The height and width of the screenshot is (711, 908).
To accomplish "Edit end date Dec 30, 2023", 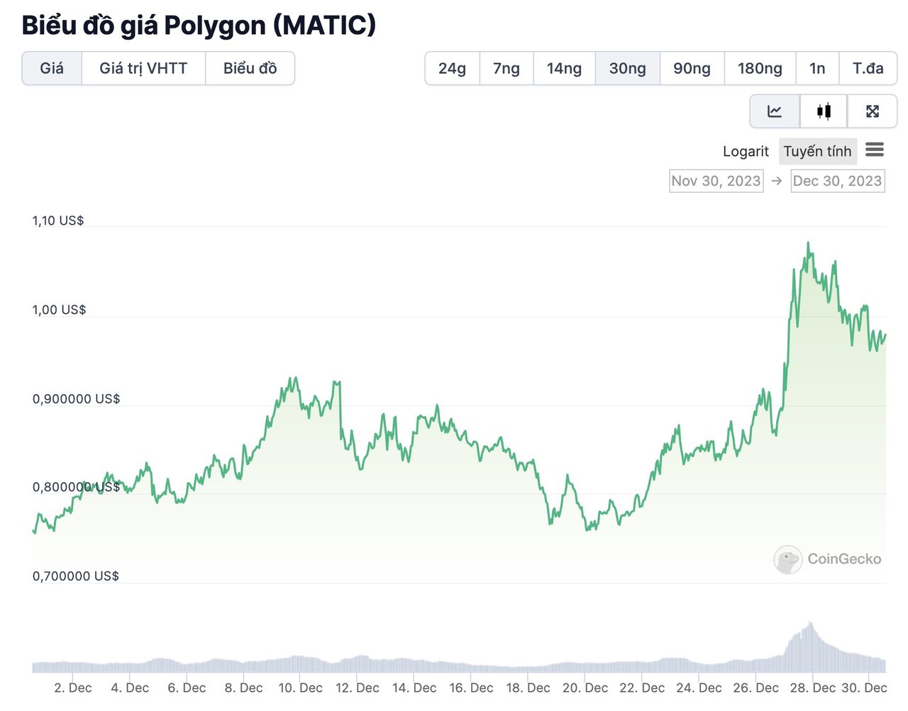I will 838,181.
